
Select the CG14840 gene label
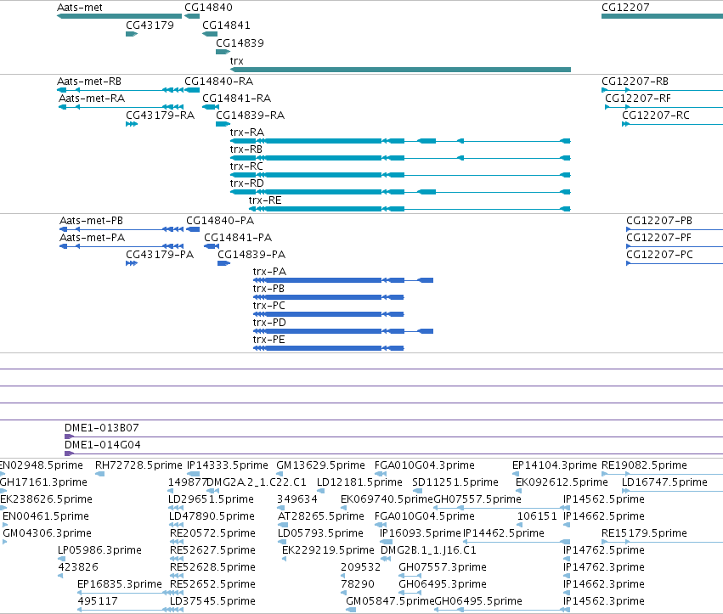click(x=208, y=8)
